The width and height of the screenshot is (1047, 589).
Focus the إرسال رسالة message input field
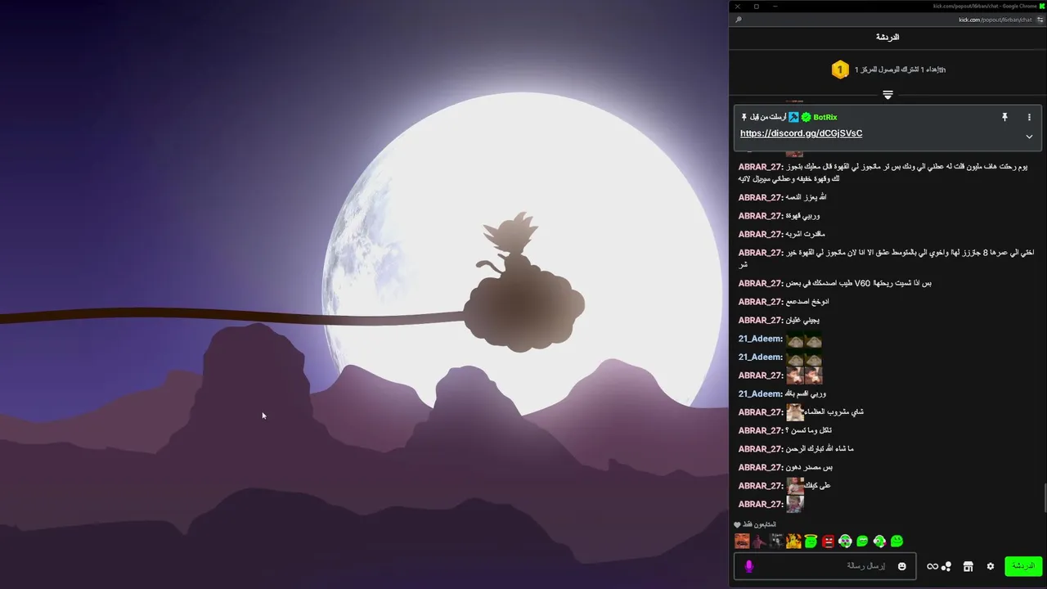(826, 566)
